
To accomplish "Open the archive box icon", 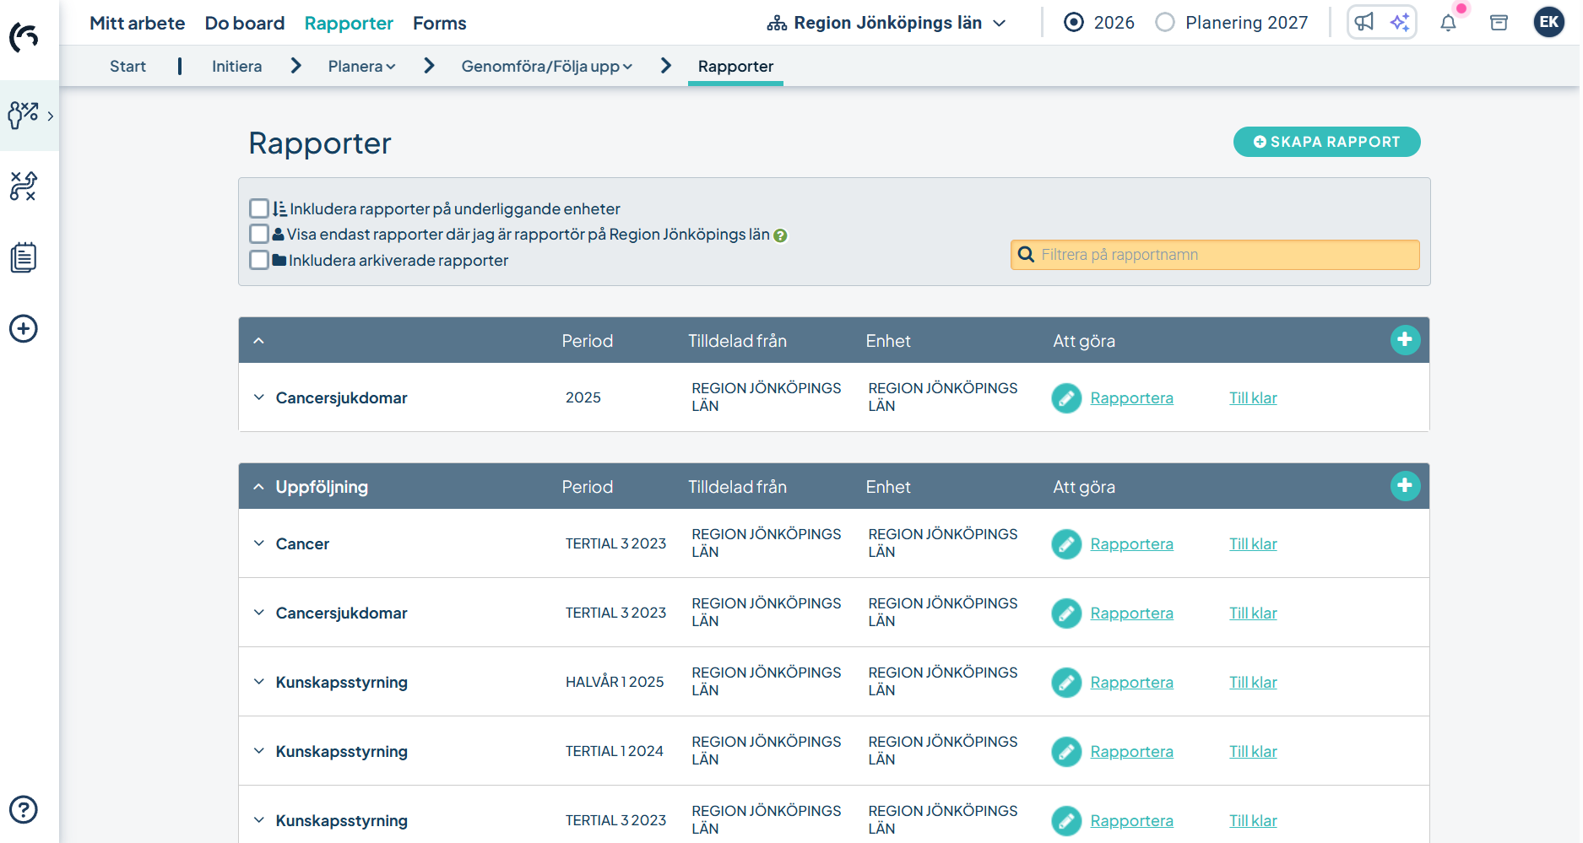I will click(1499, 23).
